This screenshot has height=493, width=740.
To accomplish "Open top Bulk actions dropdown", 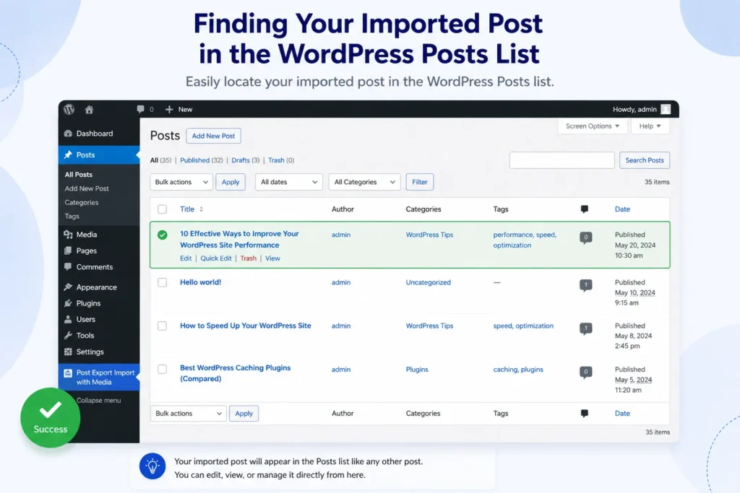I will [181, 182].
